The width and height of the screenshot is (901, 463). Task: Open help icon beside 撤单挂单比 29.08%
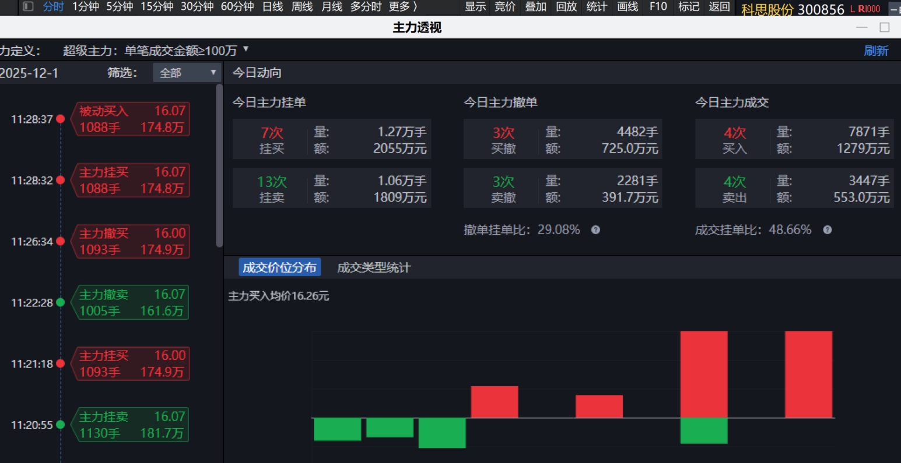[595, 230]
